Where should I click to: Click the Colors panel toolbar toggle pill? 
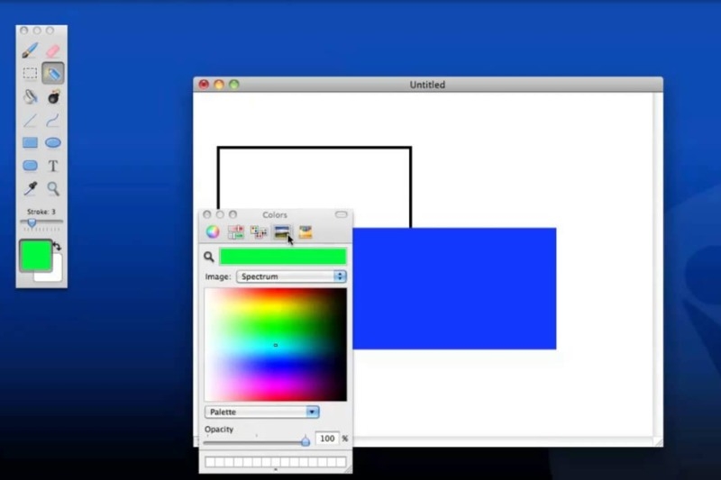tap(342, 214)
